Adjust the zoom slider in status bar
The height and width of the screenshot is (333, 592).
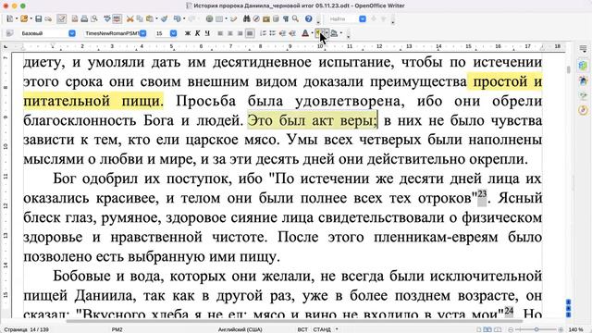click(x=536, y=329)
